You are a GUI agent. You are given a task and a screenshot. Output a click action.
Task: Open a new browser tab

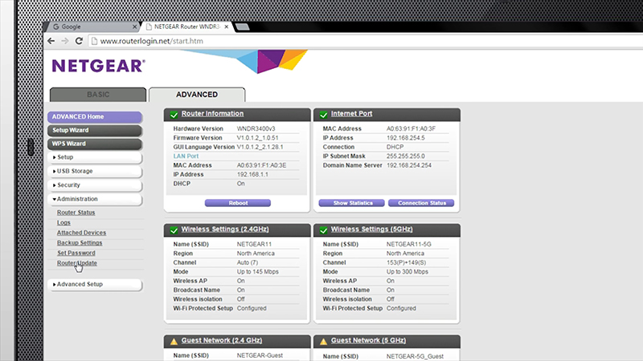[x=242, y=27]
